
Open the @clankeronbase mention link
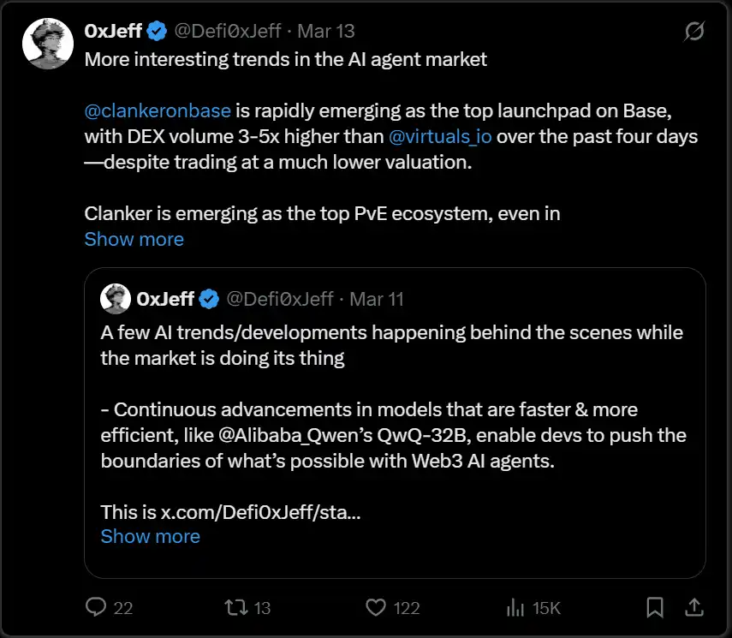[158, 110]
